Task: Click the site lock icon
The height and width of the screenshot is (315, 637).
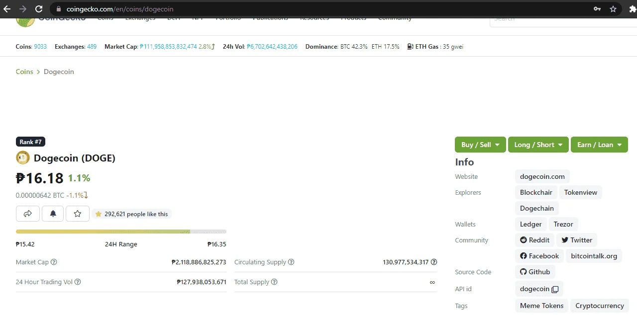Action: tap(59, 9)
